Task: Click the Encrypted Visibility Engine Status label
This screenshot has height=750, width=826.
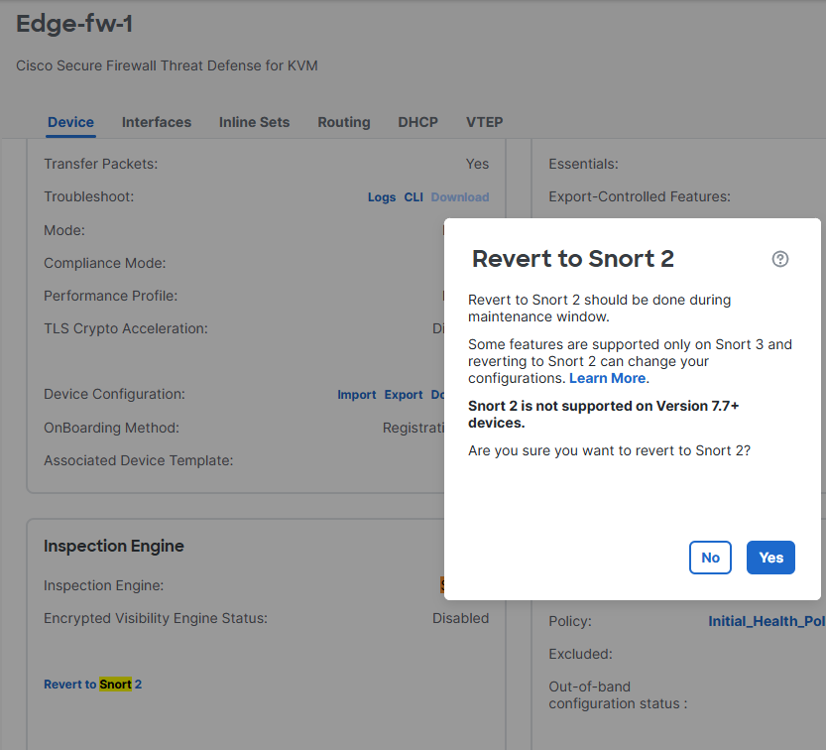Action: 156,618
